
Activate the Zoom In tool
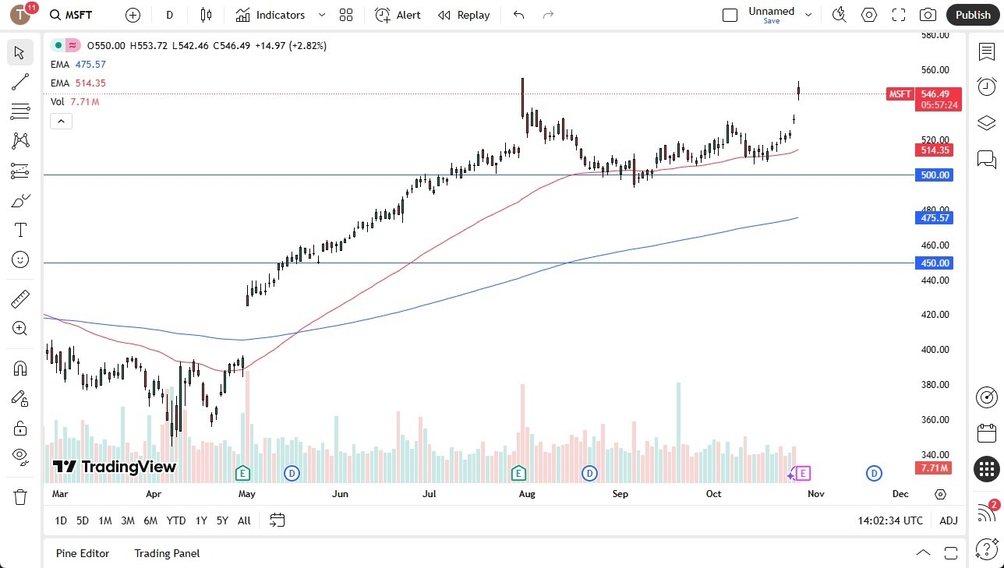pyautogui.click(x=20, y=328)
